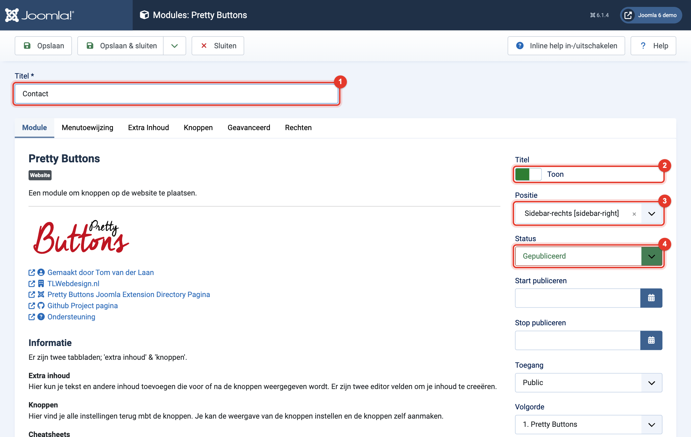Click external link icon before Ondersteuning

point(32,317)
